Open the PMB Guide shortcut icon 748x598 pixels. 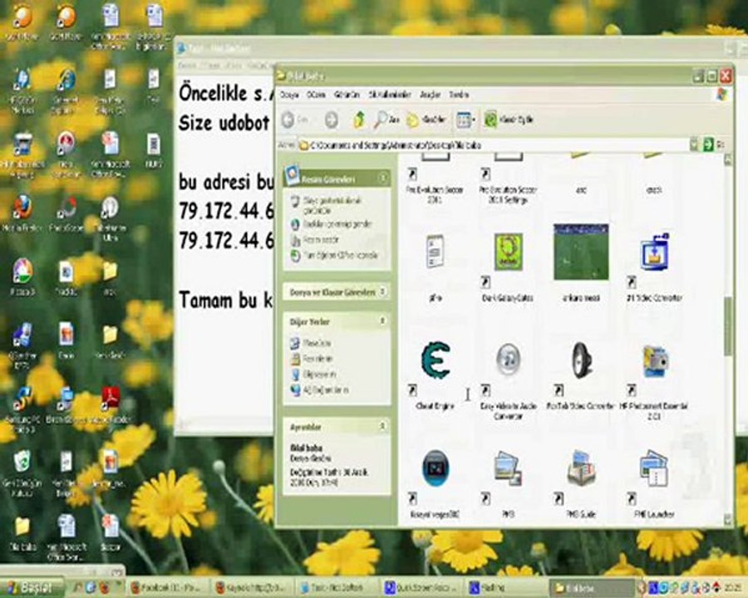point(581,468)
